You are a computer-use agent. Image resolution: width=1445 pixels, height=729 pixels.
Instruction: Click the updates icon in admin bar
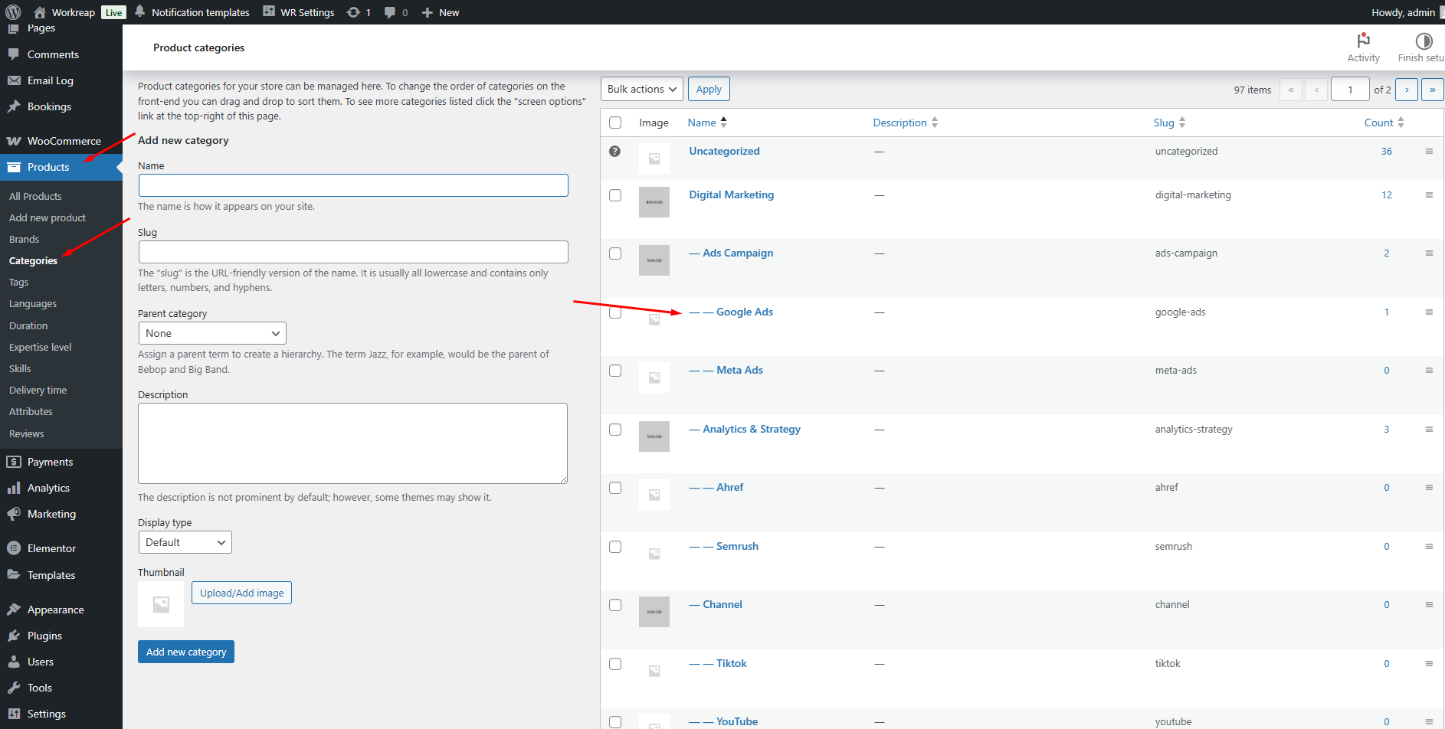[x=353, y=12]
